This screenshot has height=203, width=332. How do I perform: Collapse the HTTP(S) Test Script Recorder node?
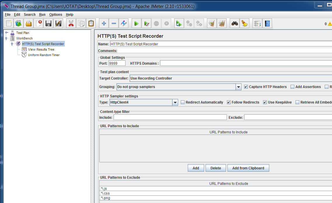click(12, 44)
